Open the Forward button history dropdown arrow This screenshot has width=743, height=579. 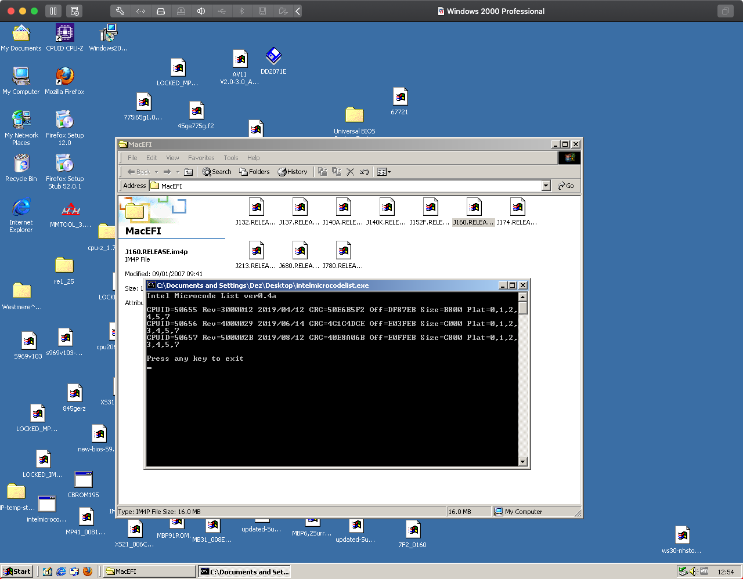tap(178, 172)
